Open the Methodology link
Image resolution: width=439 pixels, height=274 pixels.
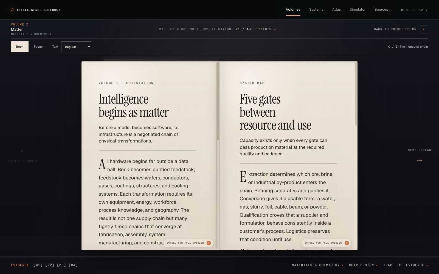(x=414, y=10)
